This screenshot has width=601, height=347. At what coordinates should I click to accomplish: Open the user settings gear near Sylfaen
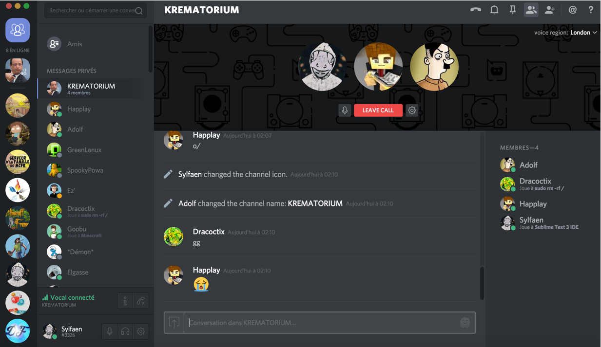pos(141,331)
